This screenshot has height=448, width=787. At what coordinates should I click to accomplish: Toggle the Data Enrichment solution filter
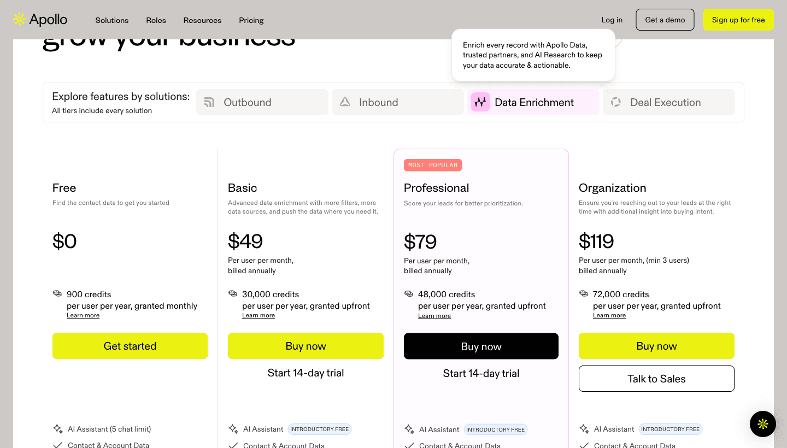(x=533, y=102)
